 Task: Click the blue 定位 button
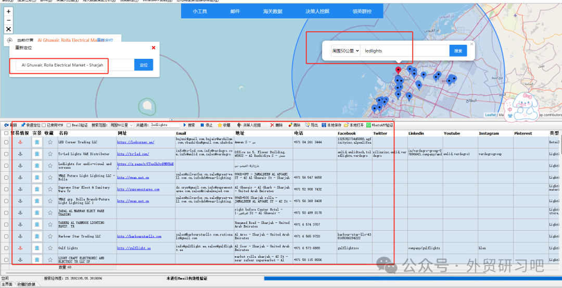(144, 65)
